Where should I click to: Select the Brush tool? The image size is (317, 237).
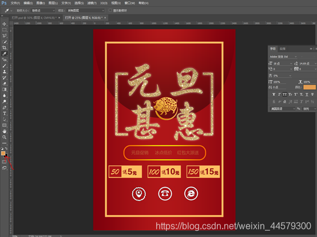click(4, 66)
